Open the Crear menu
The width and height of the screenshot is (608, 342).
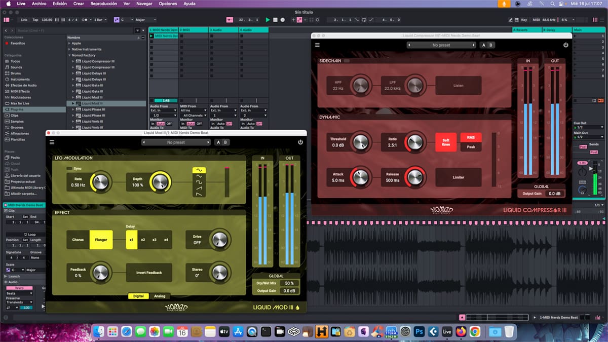pyautogui.click(x=79, y=4)
